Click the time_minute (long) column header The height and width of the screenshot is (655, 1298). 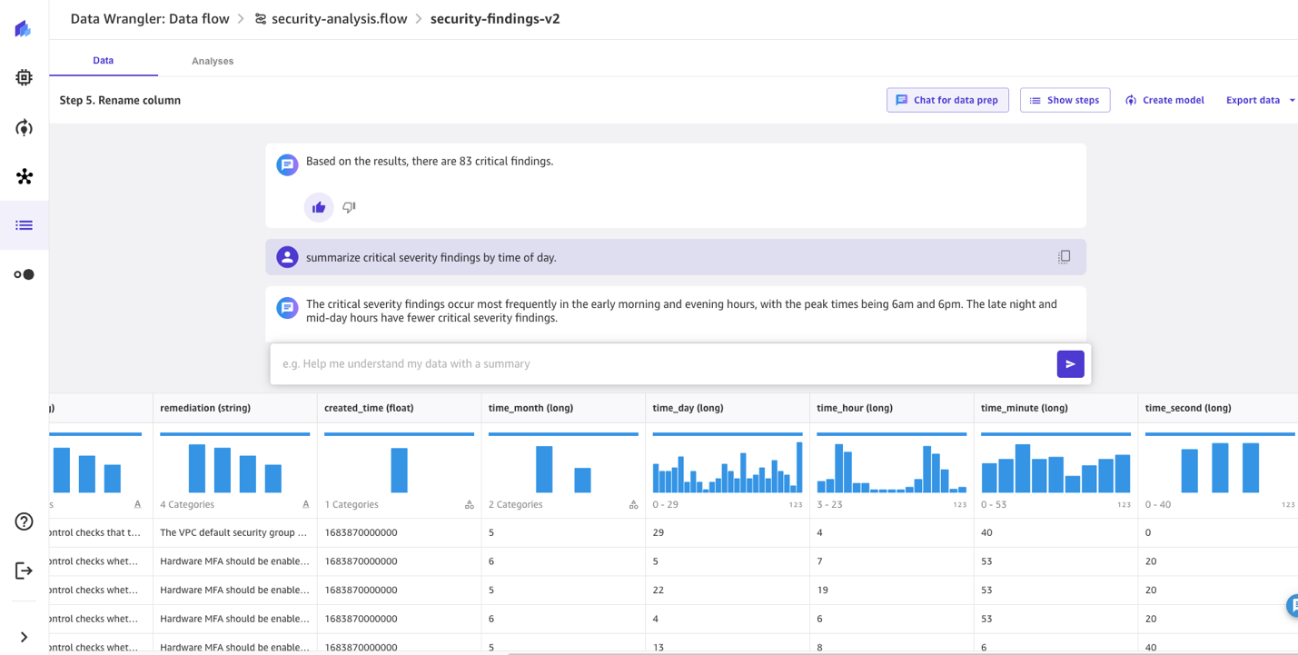coord(1055,408)
